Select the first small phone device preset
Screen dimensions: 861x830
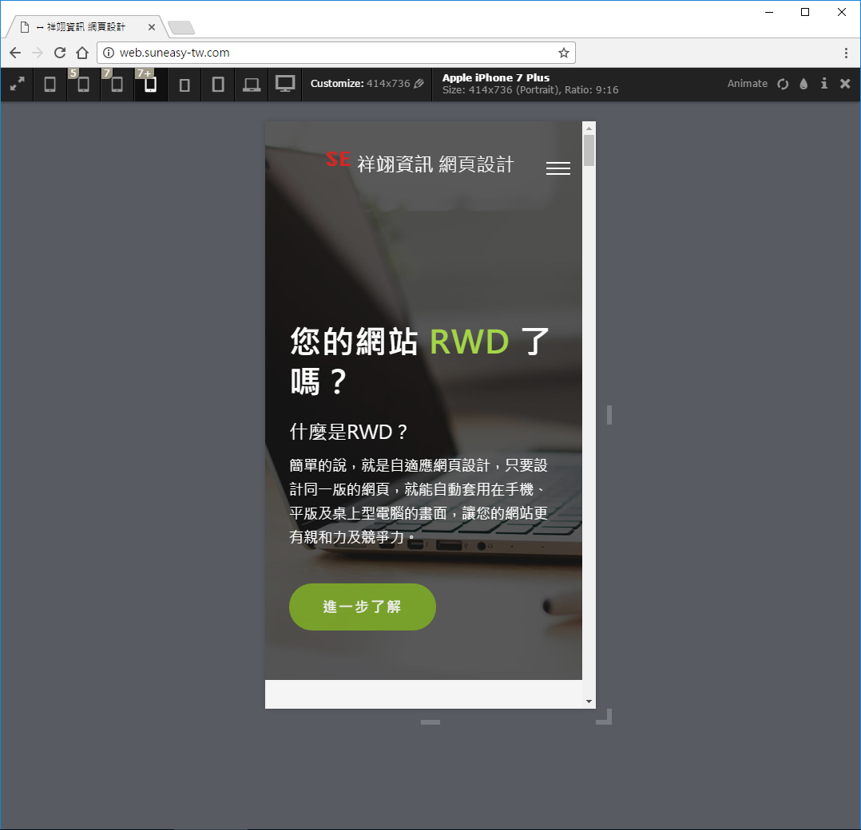coord(50,84)
